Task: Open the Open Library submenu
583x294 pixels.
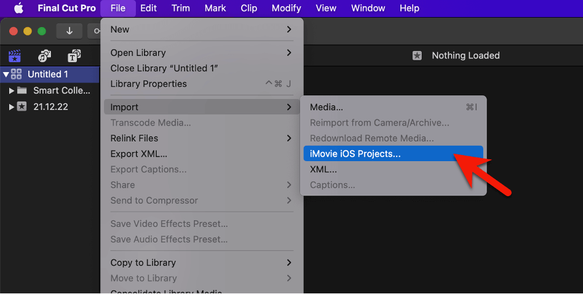Action: point(202,53)
